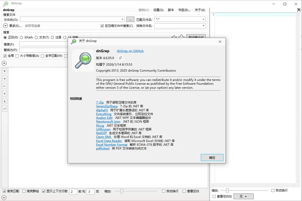Enable the 高亮群组 checkbox
This screenshot has width=302, height=201.
pyautogui.click(x=24, y=191)
